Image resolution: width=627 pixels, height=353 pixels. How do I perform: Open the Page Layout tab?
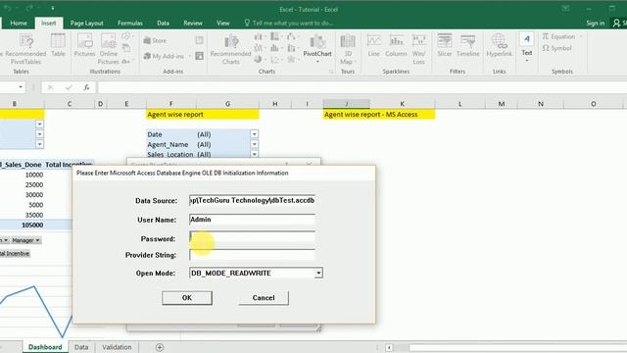click(x=87, y=24)
